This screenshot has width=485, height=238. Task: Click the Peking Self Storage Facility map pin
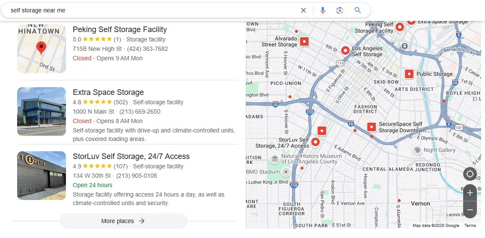click(x=400, y=27)
